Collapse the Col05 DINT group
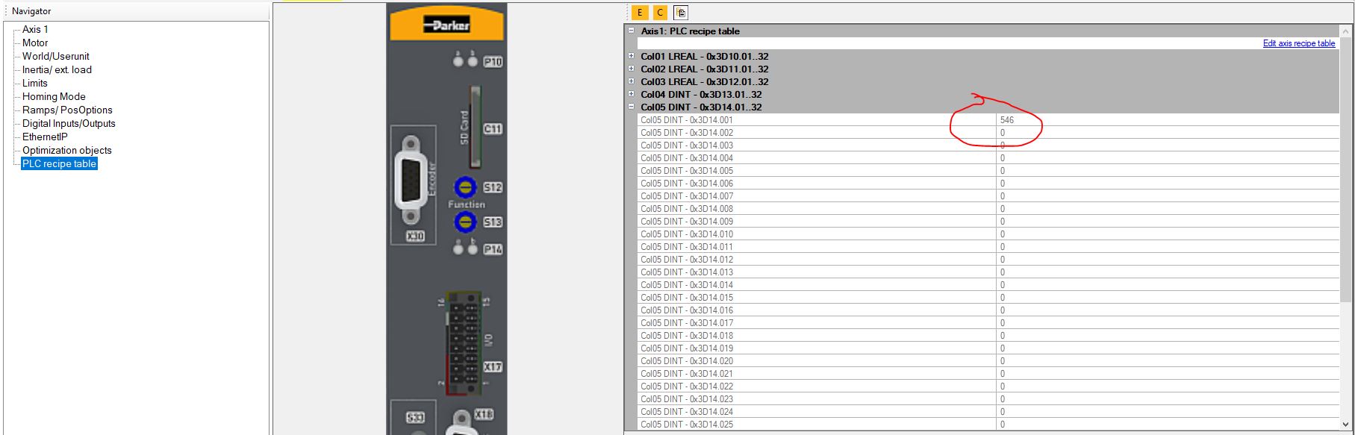The width and height of the screenshot is (1355, 435). tap(631, 107)
